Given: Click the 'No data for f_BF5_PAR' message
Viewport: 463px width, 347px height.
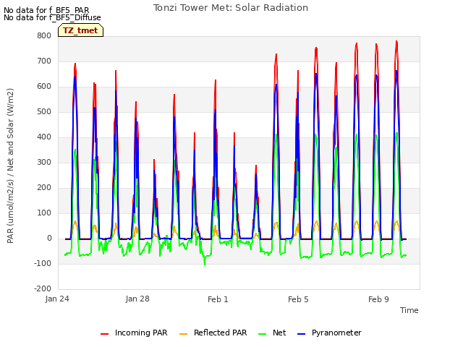Looking at the screenshot, I should (x=46, y=10).
